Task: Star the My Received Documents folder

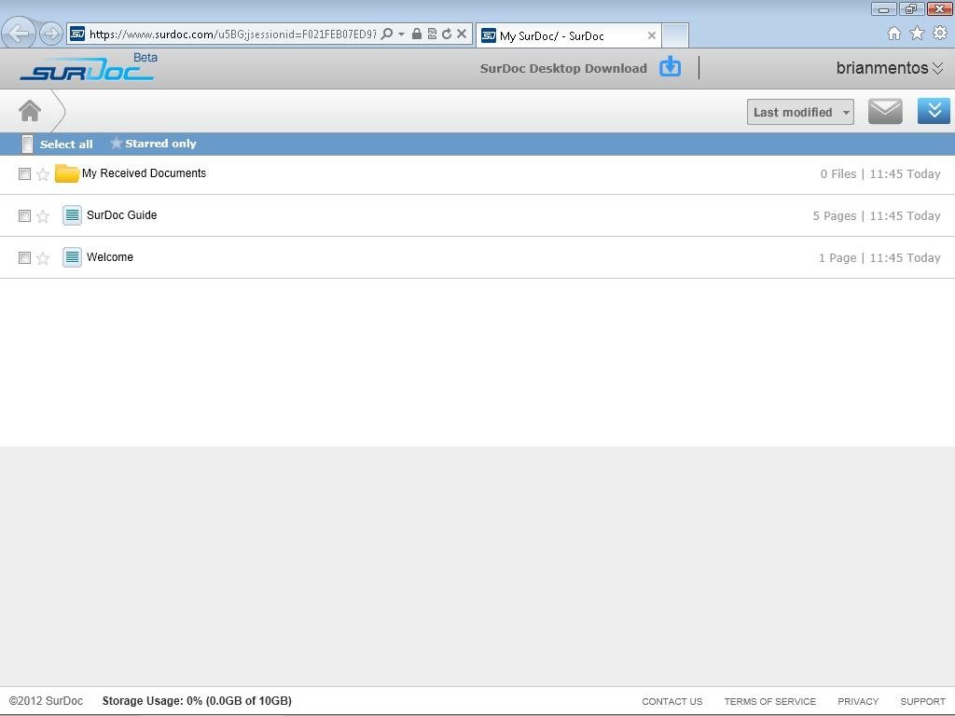Action: click(x=43, y=174)
